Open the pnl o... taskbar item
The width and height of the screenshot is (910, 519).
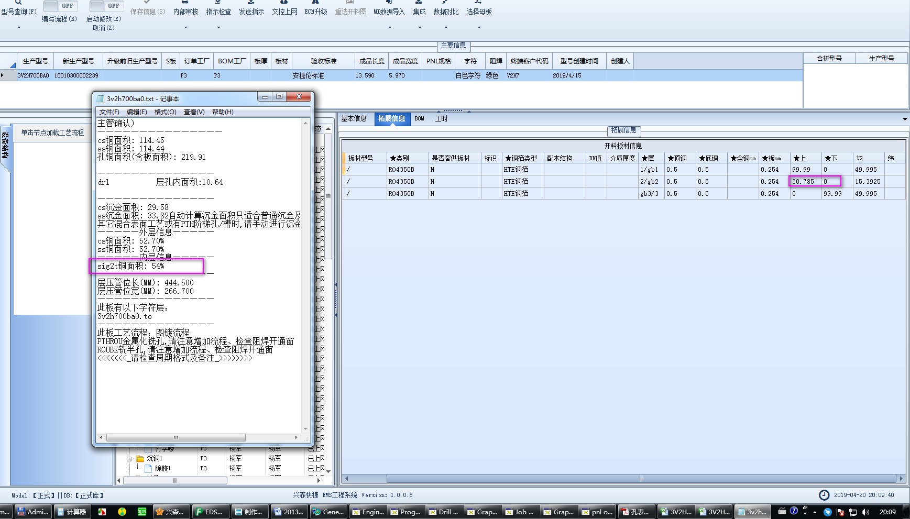(x=598, y=512)
